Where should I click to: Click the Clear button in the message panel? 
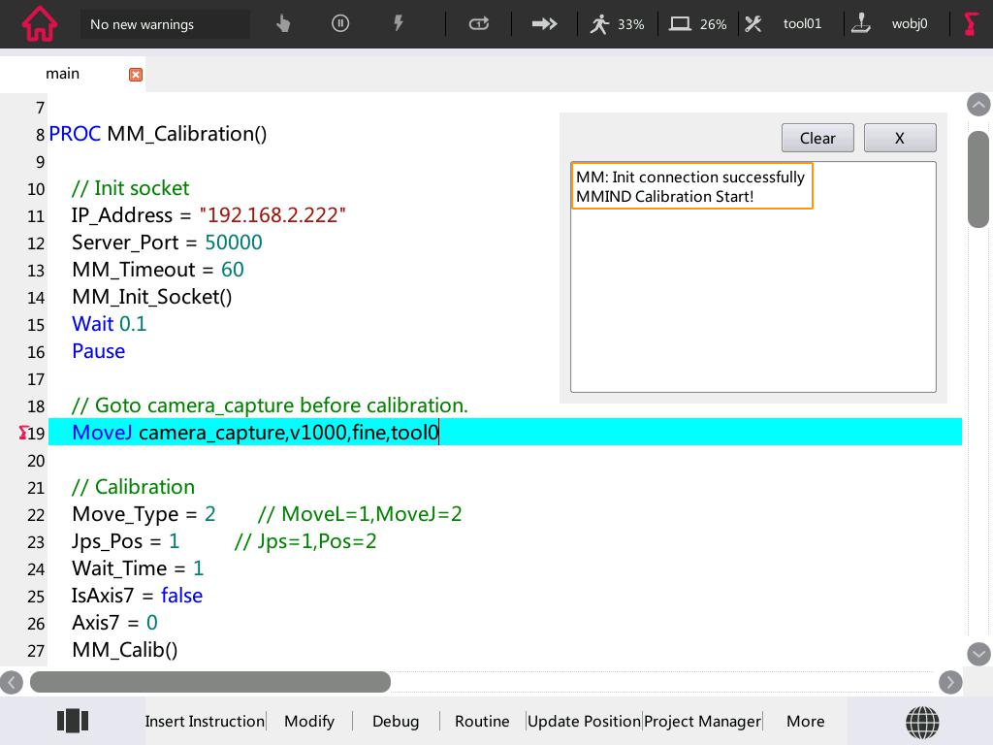[817, 138]
